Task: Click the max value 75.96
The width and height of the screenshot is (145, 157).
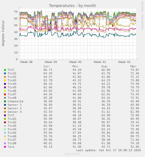Action: (x=135, y=129)
